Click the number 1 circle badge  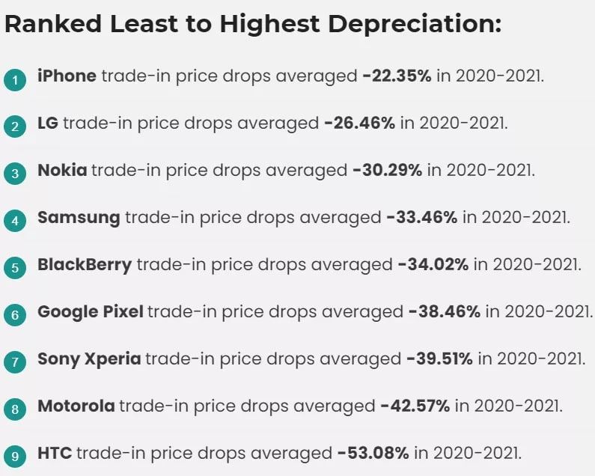[14, 79]
